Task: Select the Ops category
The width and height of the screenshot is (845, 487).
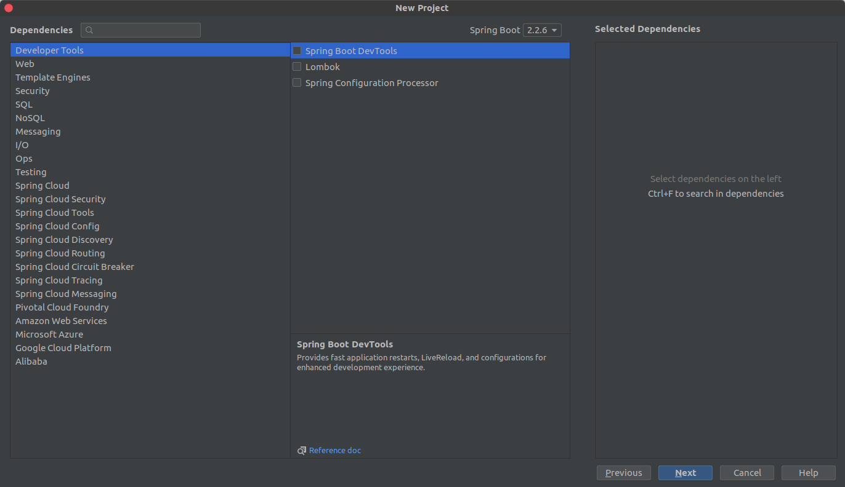Action: (x=150, y=159)
